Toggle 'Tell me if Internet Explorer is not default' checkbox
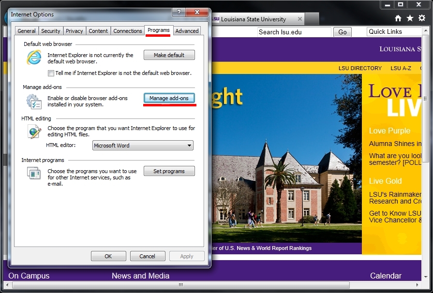Image resolution: width=433 pixels, height=293 pixels. point(51,73)
